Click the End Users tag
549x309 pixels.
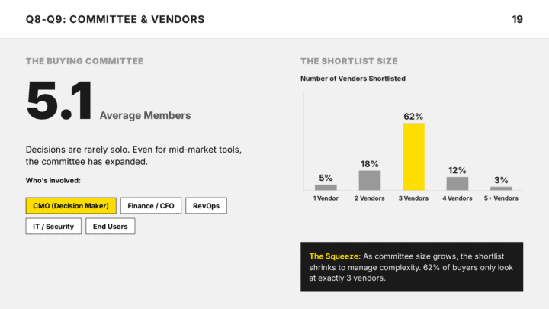tap(111, 227)
